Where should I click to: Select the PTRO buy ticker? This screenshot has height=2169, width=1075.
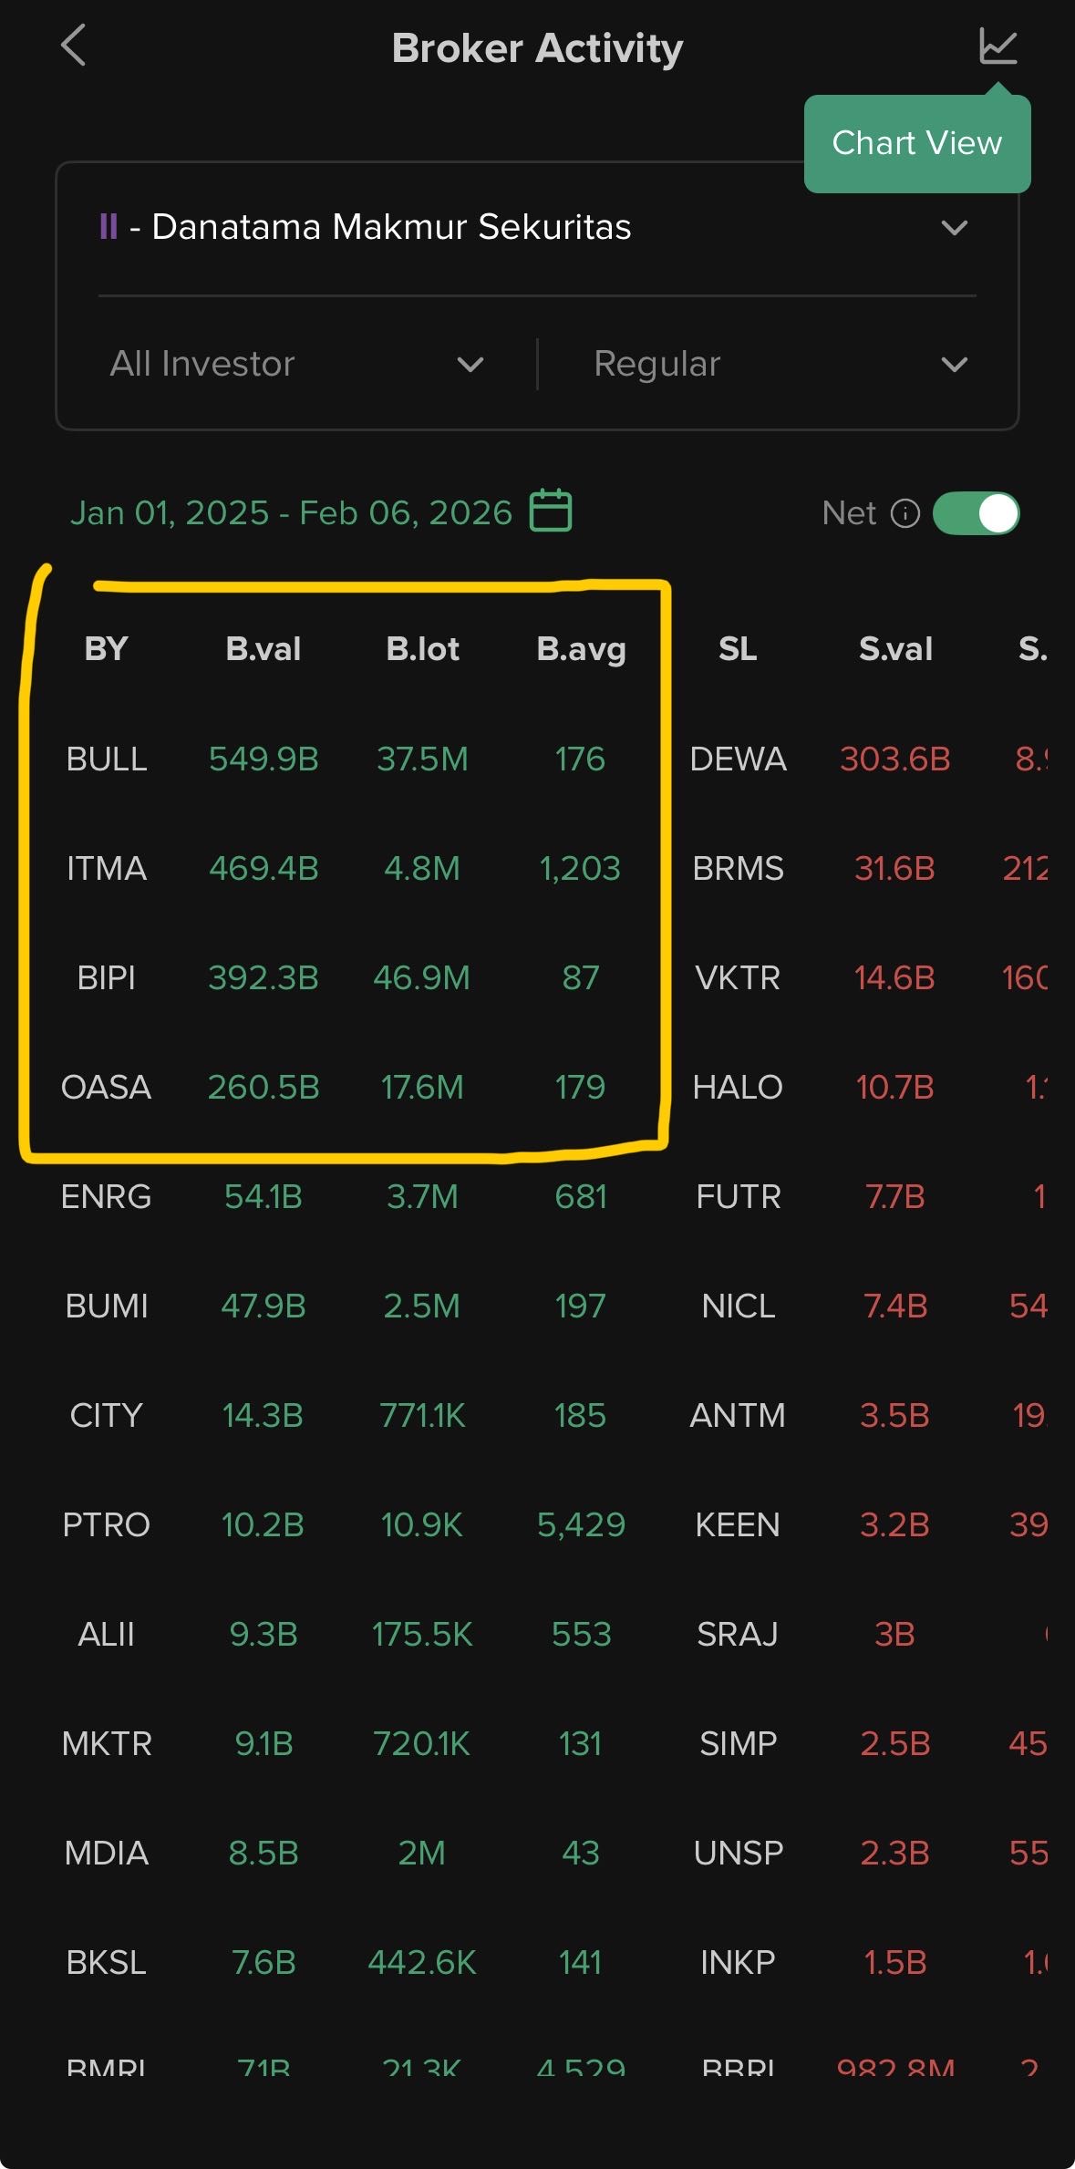[107, 1524]
